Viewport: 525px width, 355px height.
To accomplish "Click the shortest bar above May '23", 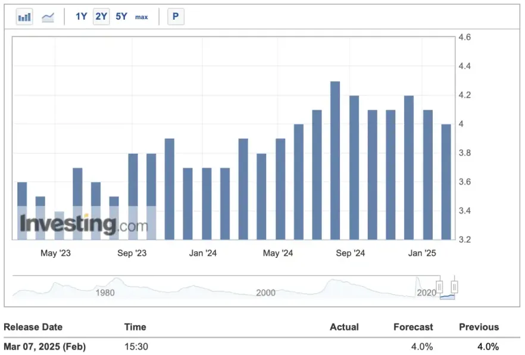I will pyautogui.click(x=59, y=226).
